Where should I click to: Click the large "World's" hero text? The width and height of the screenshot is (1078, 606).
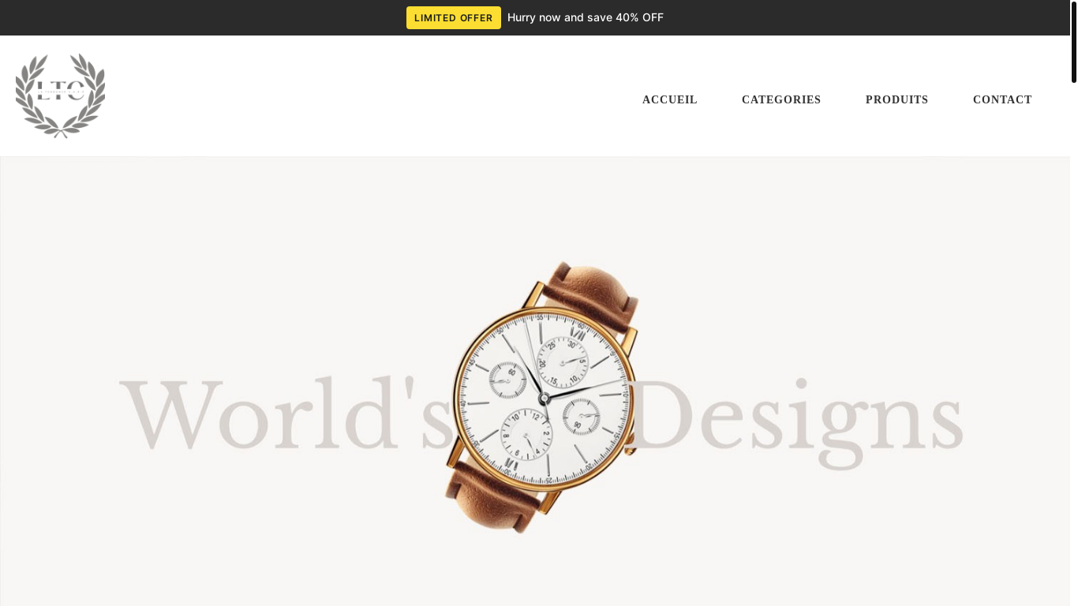click(288, 413)
